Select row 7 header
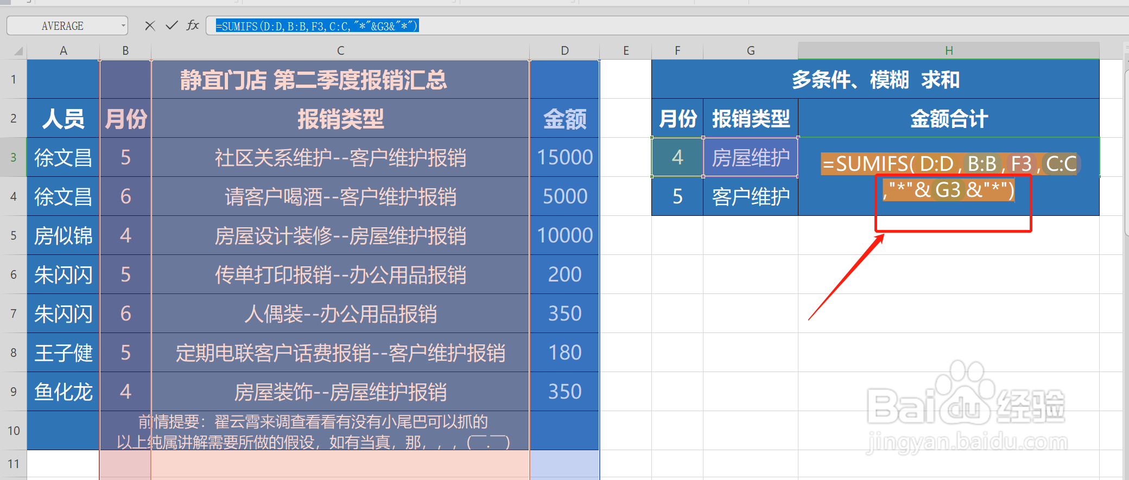1129x480 pixels. coord(13,313)
